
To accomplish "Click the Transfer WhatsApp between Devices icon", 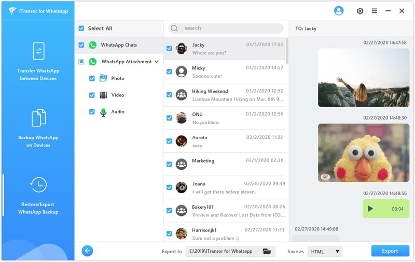I will point(38,51).
